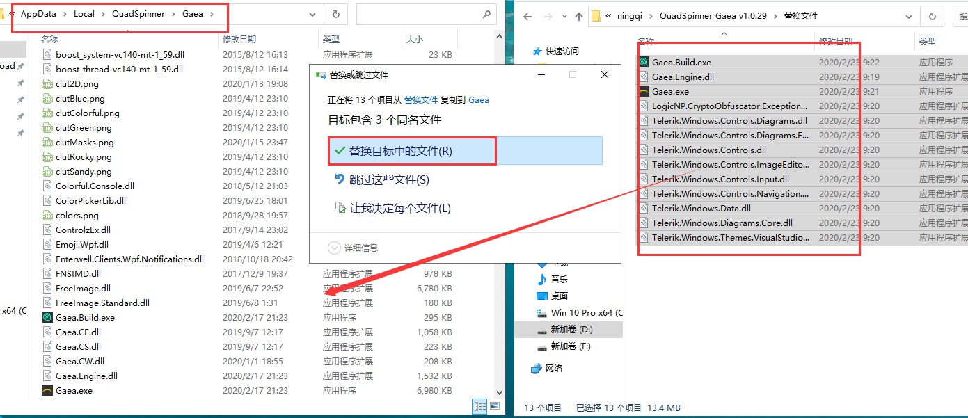Open the 替换文件 source link in dialog

click(421, 100)
